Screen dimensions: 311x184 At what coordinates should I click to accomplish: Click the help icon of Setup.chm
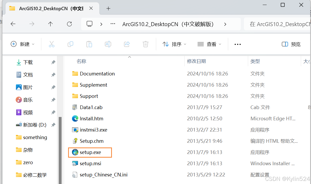(x=75, y=141)
